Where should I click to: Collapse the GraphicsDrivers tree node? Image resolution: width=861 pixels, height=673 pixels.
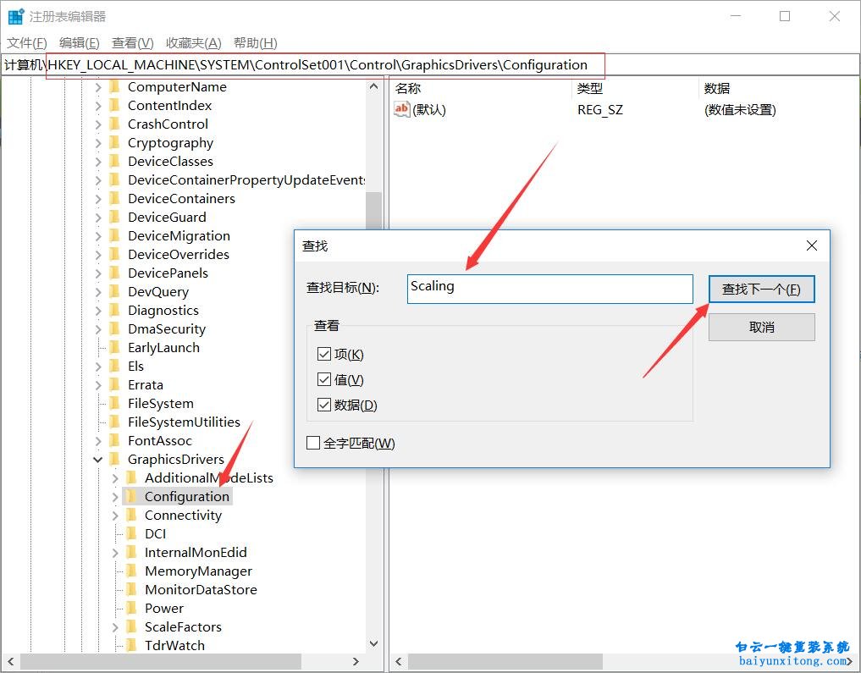click(x=98, y=460)
